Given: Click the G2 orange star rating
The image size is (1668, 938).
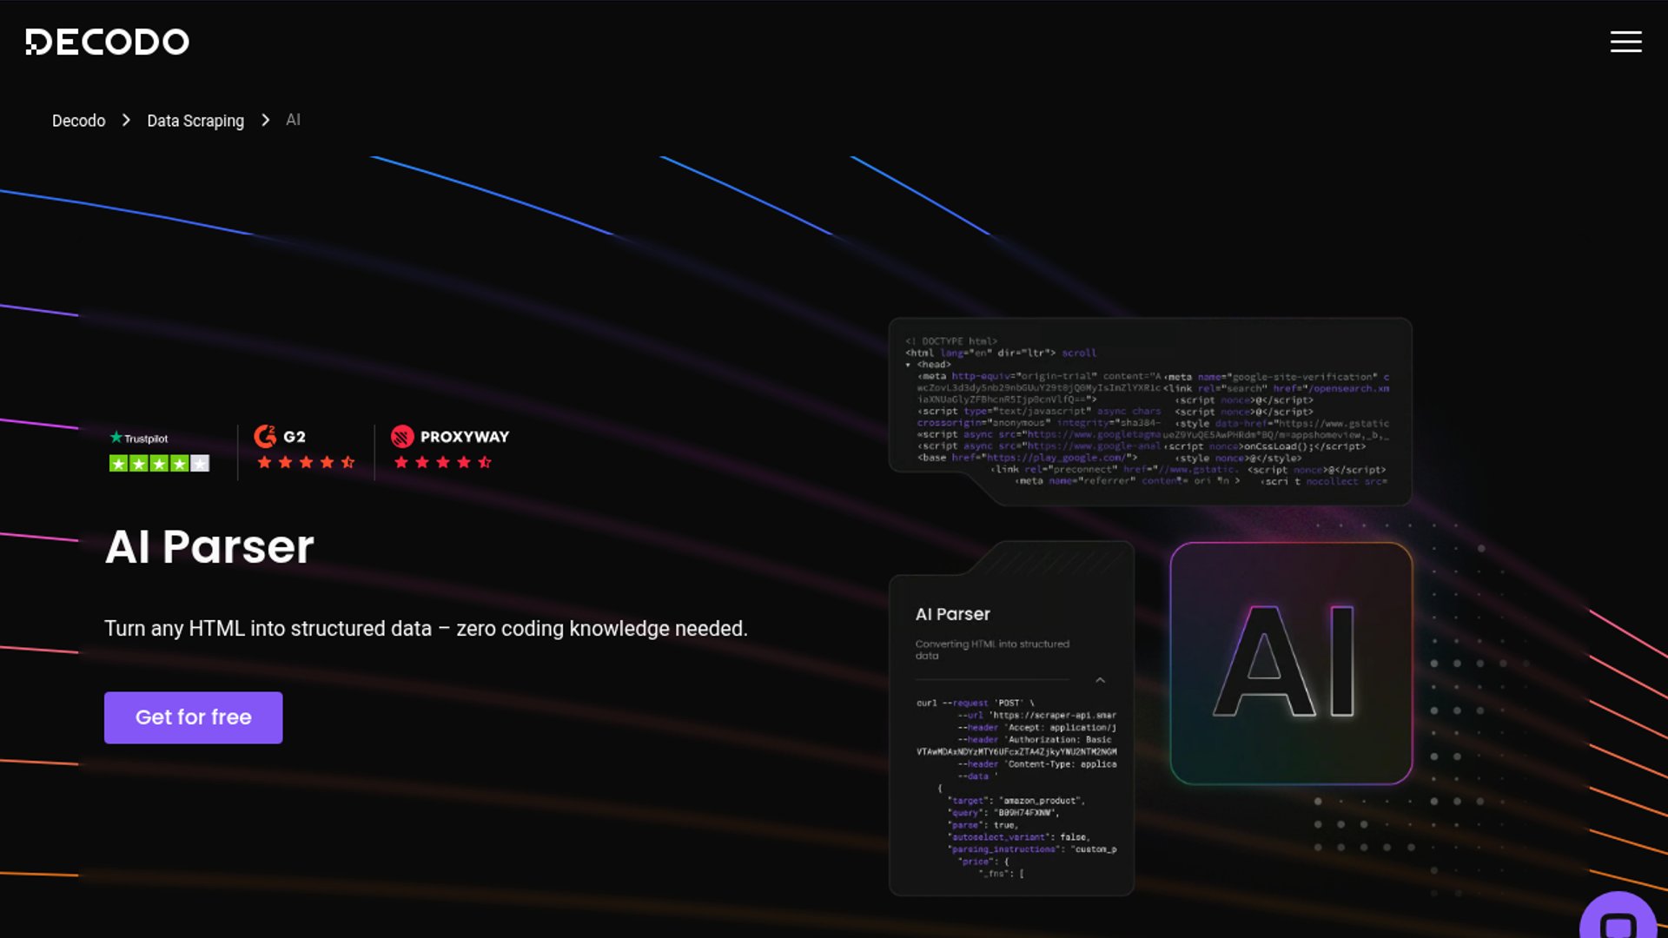Looking at the screenshot, I should 306,463.
